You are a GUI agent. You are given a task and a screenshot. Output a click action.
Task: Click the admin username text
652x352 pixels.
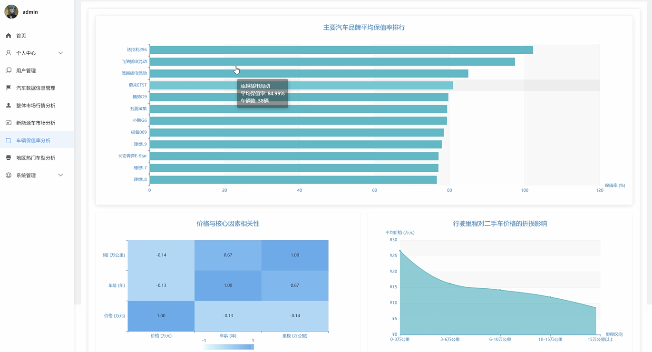(30, 12)
